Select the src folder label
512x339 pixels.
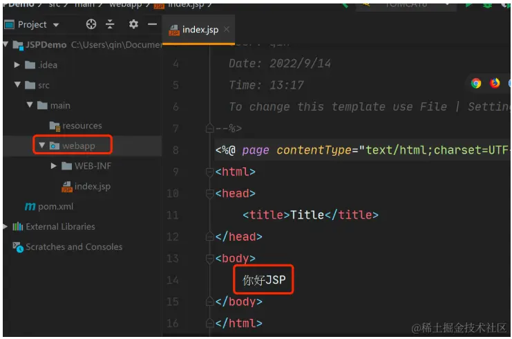44,86
